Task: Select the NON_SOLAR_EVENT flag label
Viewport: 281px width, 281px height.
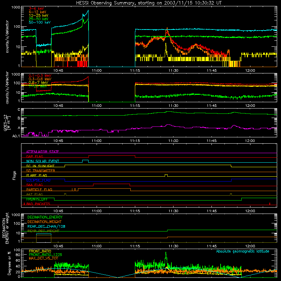Action: (x=43, y=161)
